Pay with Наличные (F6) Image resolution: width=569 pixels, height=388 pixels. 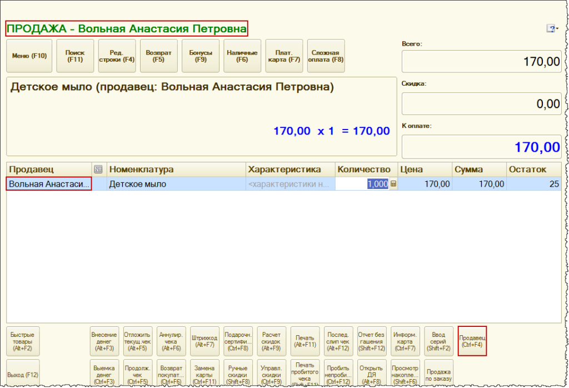tap(242, 56)
